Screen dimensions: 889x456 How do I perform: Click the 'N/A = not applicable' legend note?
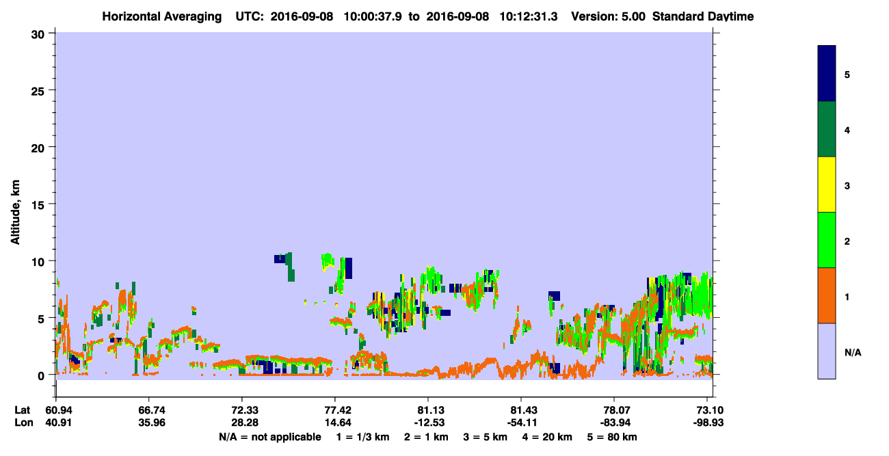coord(269,437)
